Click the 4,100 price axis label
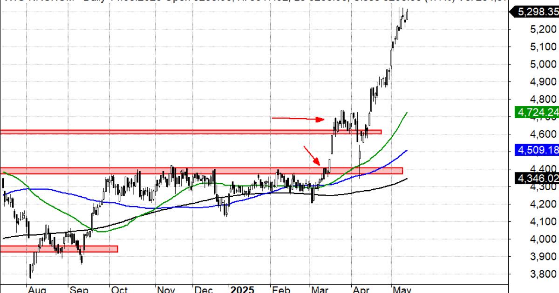Viewport: 559px width, 293px height. pos(543,222)
